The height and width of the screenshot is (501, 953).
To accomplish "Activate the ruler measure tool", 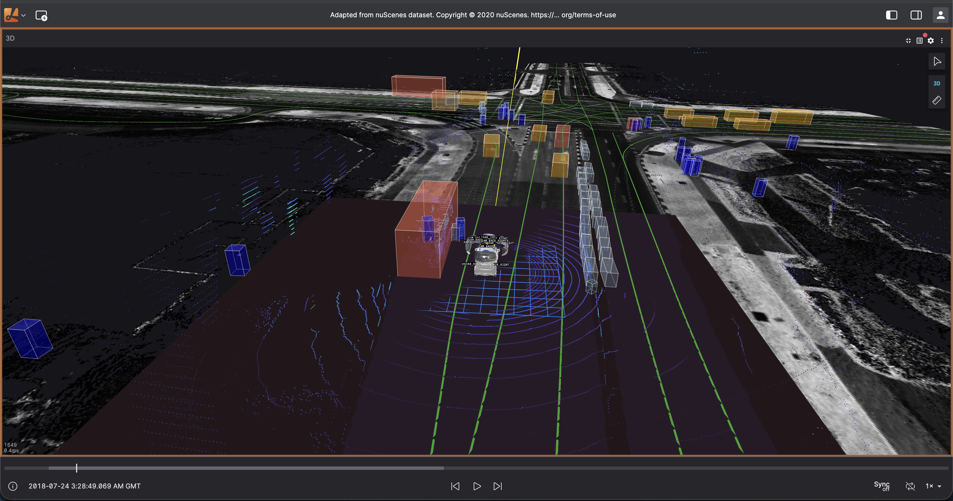I will click(937, 100).
